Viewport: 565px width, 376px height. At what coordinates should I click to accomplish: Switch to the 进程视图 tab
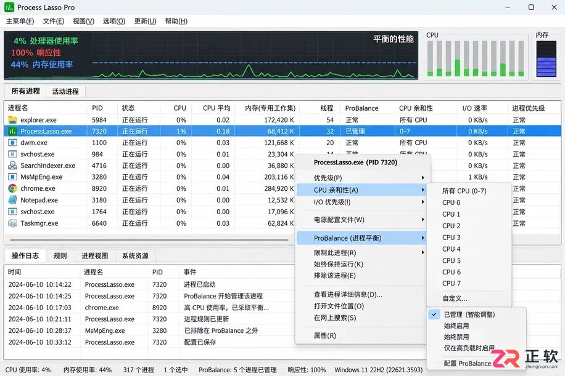(94, 255)
